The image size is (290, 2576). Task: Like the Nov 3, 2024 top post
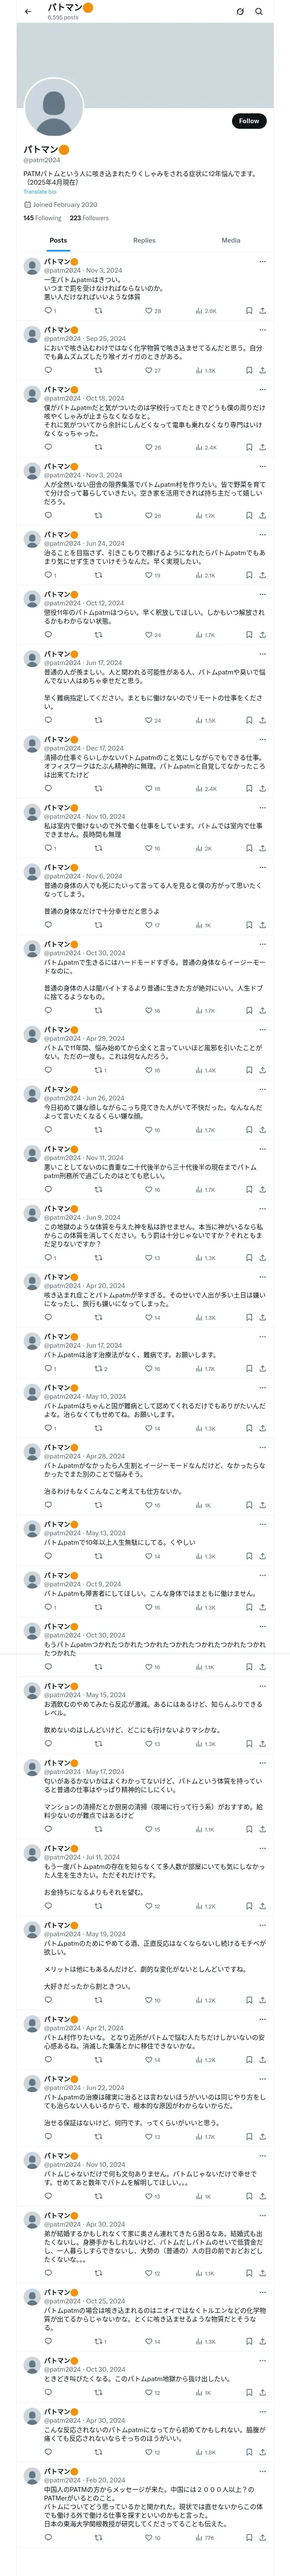pyautogui.click(x=150, y=311)
